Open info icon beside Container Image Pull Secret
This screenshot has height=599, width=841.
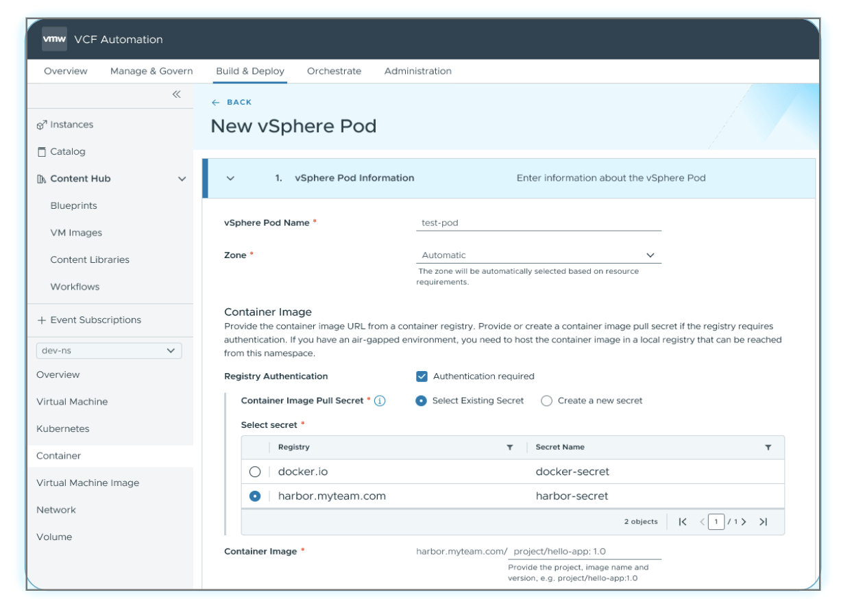point(380,401)
